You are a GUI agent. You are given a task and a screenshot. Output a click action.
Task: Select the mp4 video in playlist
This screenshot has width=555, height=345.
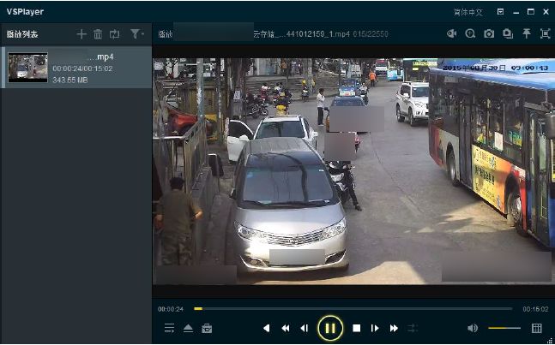pyautogui.click(x=75, y=68)
